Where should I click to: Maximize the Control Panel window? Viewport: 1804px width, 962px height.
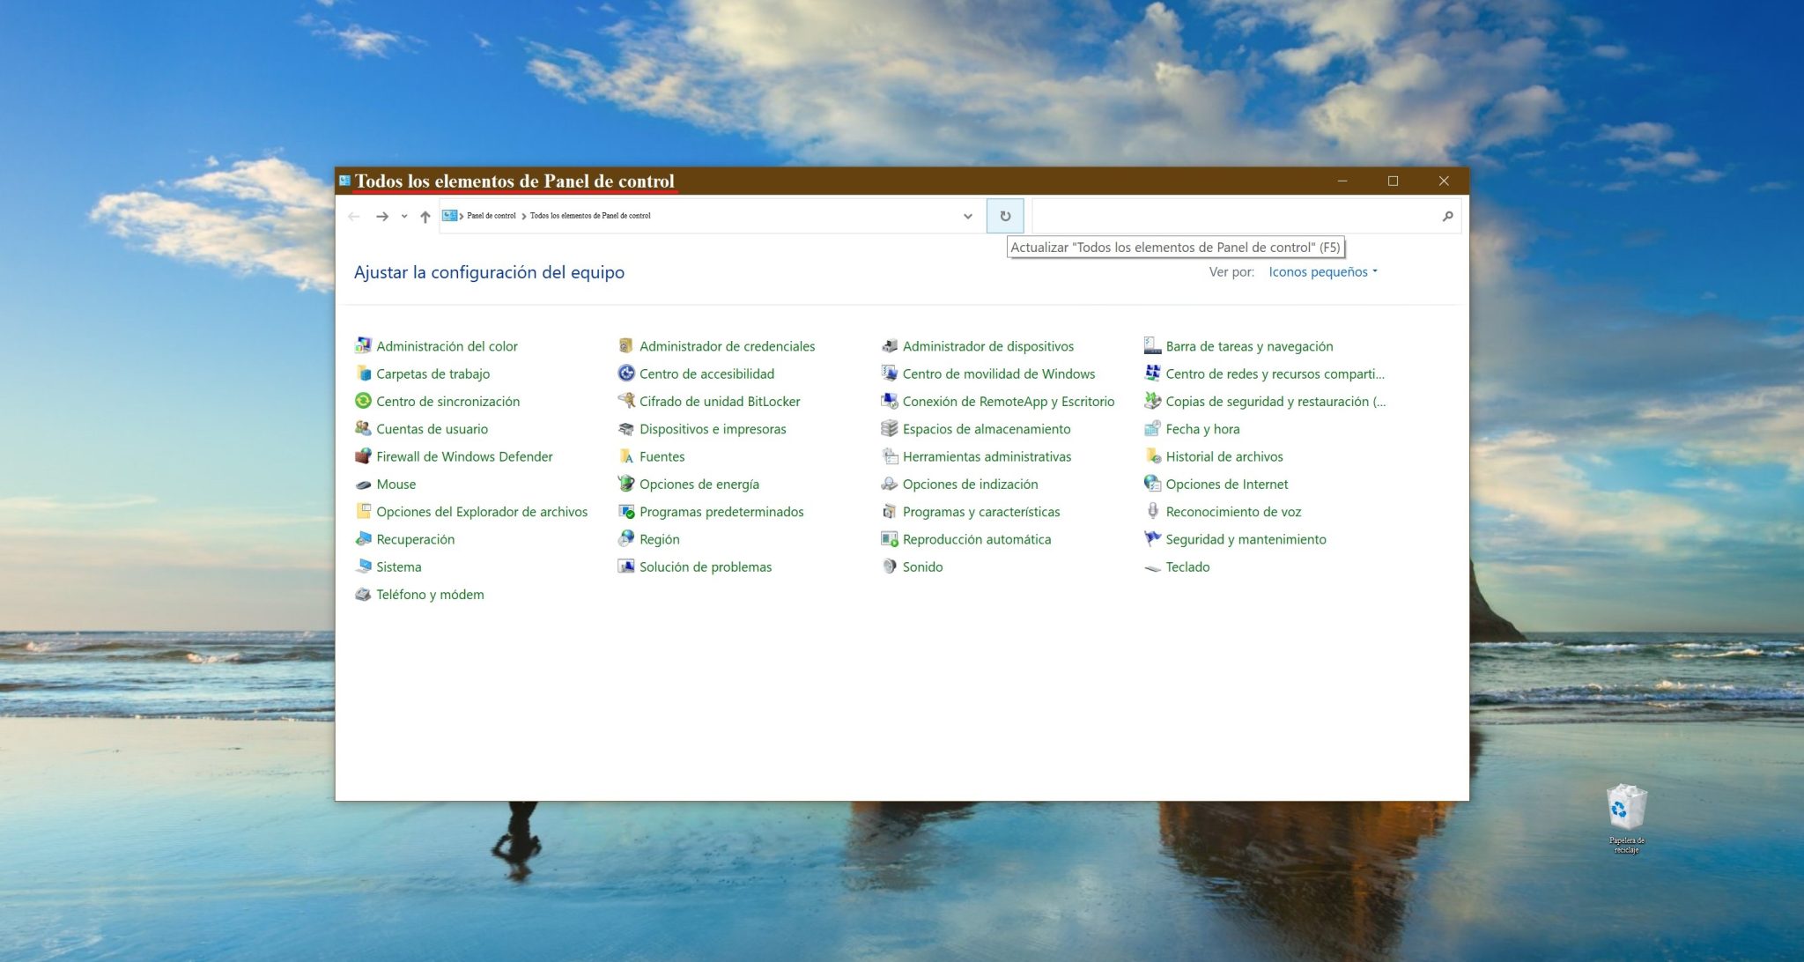[x=1393, y=181]
